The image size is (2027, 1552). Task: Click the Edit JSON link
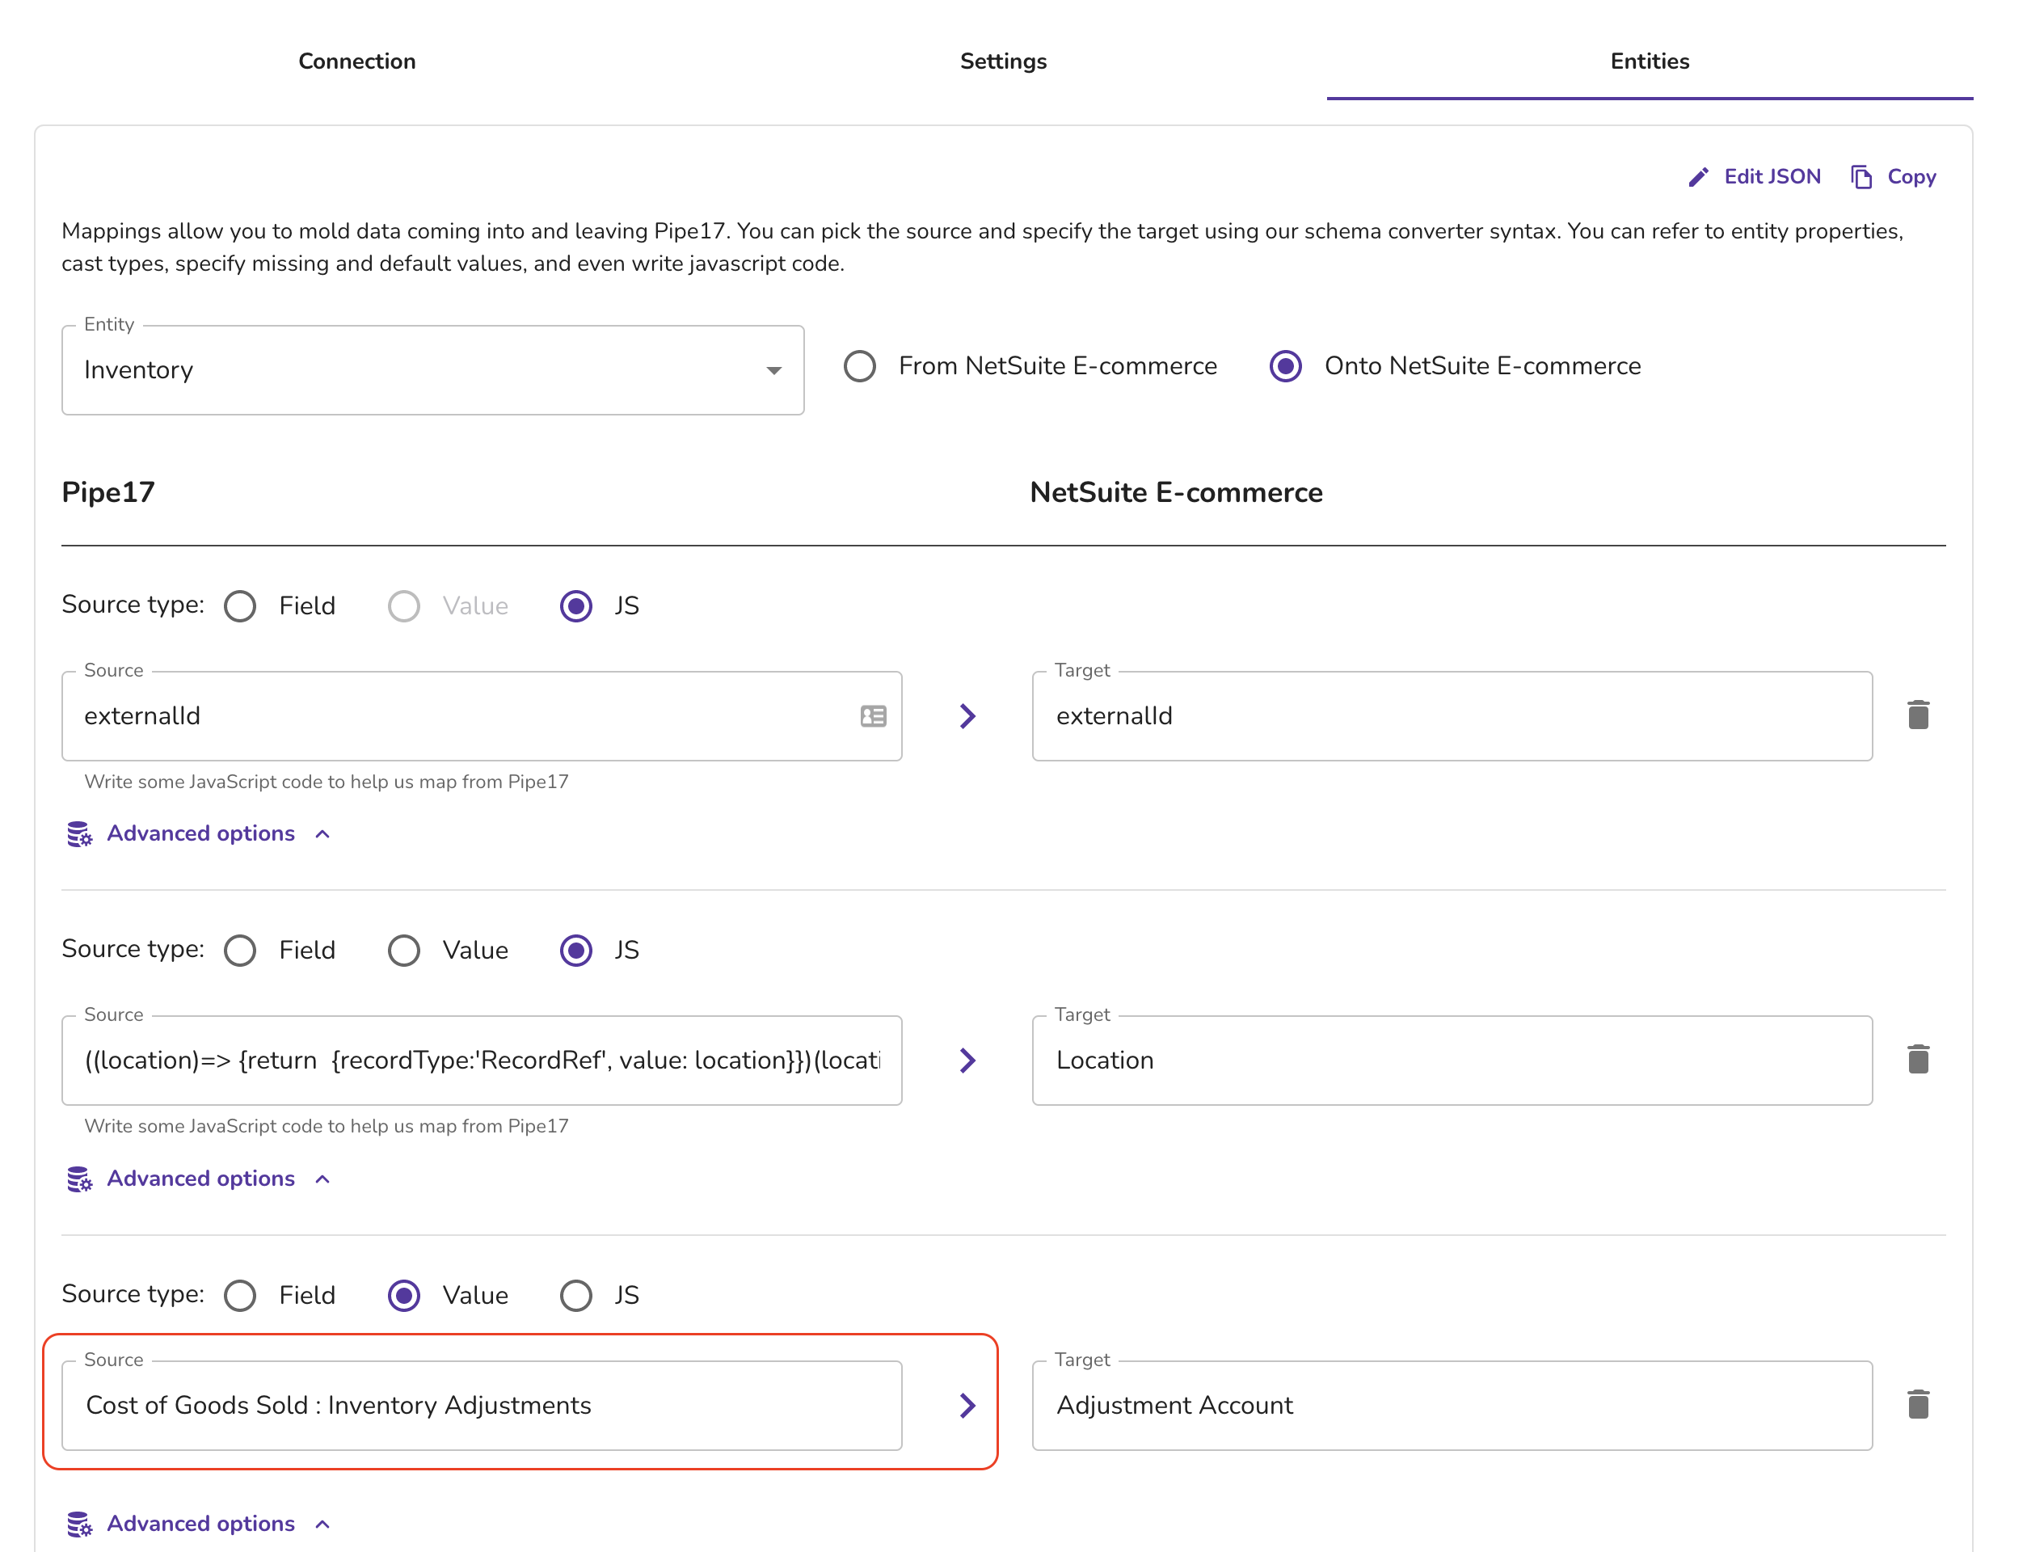[1754, 176]
